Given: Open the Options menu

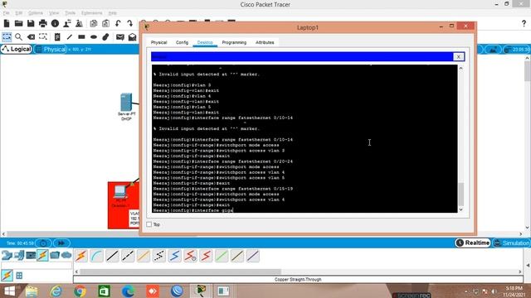Looking at the screenshot, I should pos(35,13).
